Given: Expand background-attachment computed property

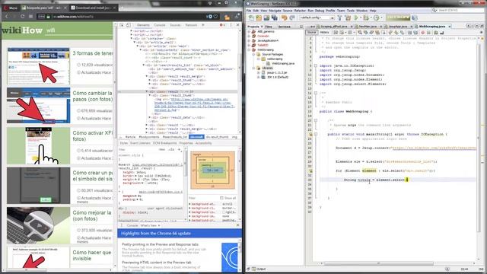Looking at the screenshot, I should pos(189,204).
